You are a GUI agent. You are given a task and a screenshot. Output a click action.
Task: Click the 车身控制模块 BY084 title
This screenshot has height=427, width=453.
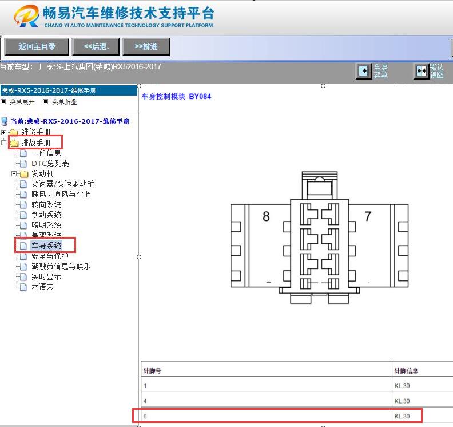click(x=176, y=97)
